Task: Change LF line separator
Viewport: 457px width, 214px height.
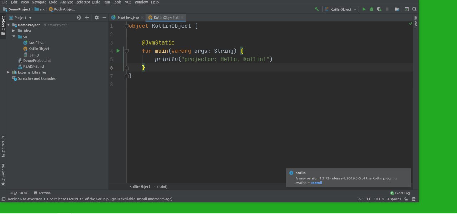Action: 368,199
